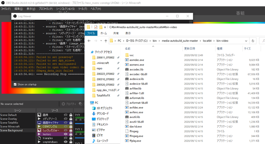
Task: Toggle lock on smptehdbars source
Action: pos(71,142)
